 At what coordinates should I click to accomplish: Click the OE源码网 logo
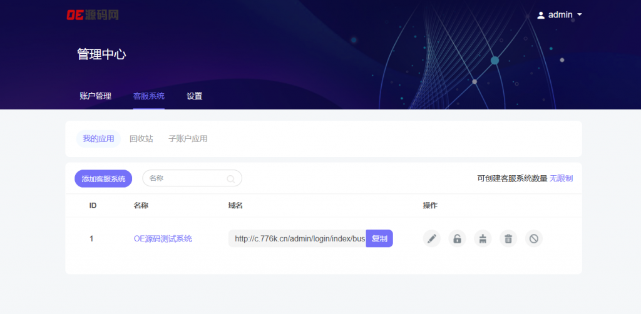click(93, 15)
